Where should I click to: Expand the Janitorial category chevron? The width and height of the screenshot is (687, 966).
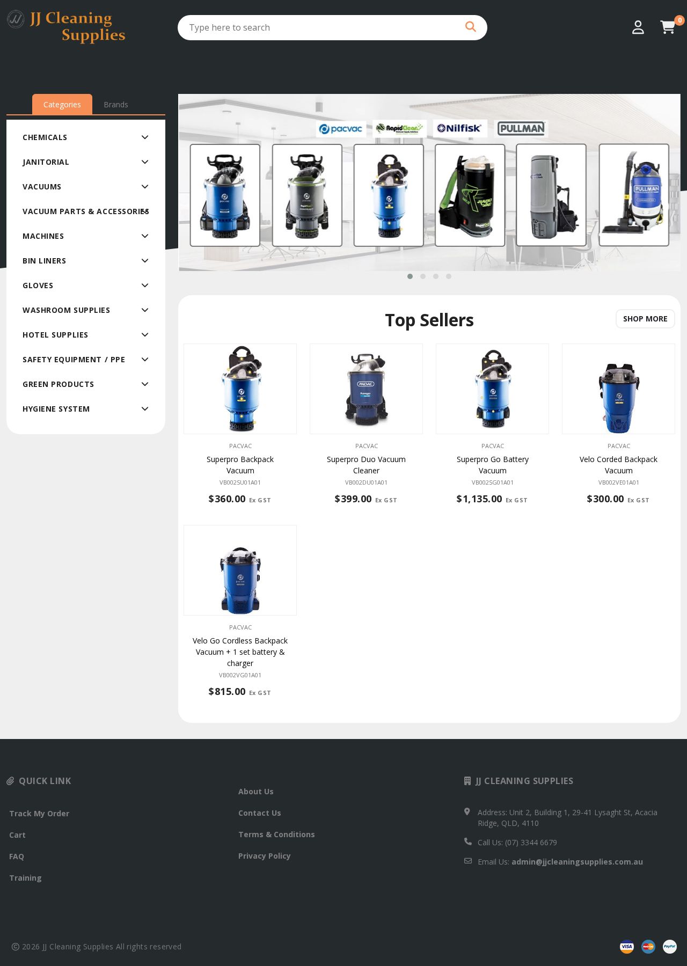[x=145, y=162]
